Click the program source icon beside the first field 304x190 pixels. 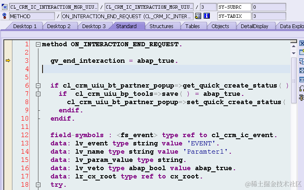[x=5, y=7]
